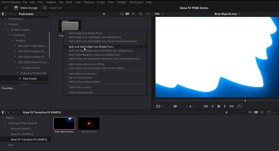279x151 pixels.
Task: Go back in media pool history
Action: [x=14, y=112]
